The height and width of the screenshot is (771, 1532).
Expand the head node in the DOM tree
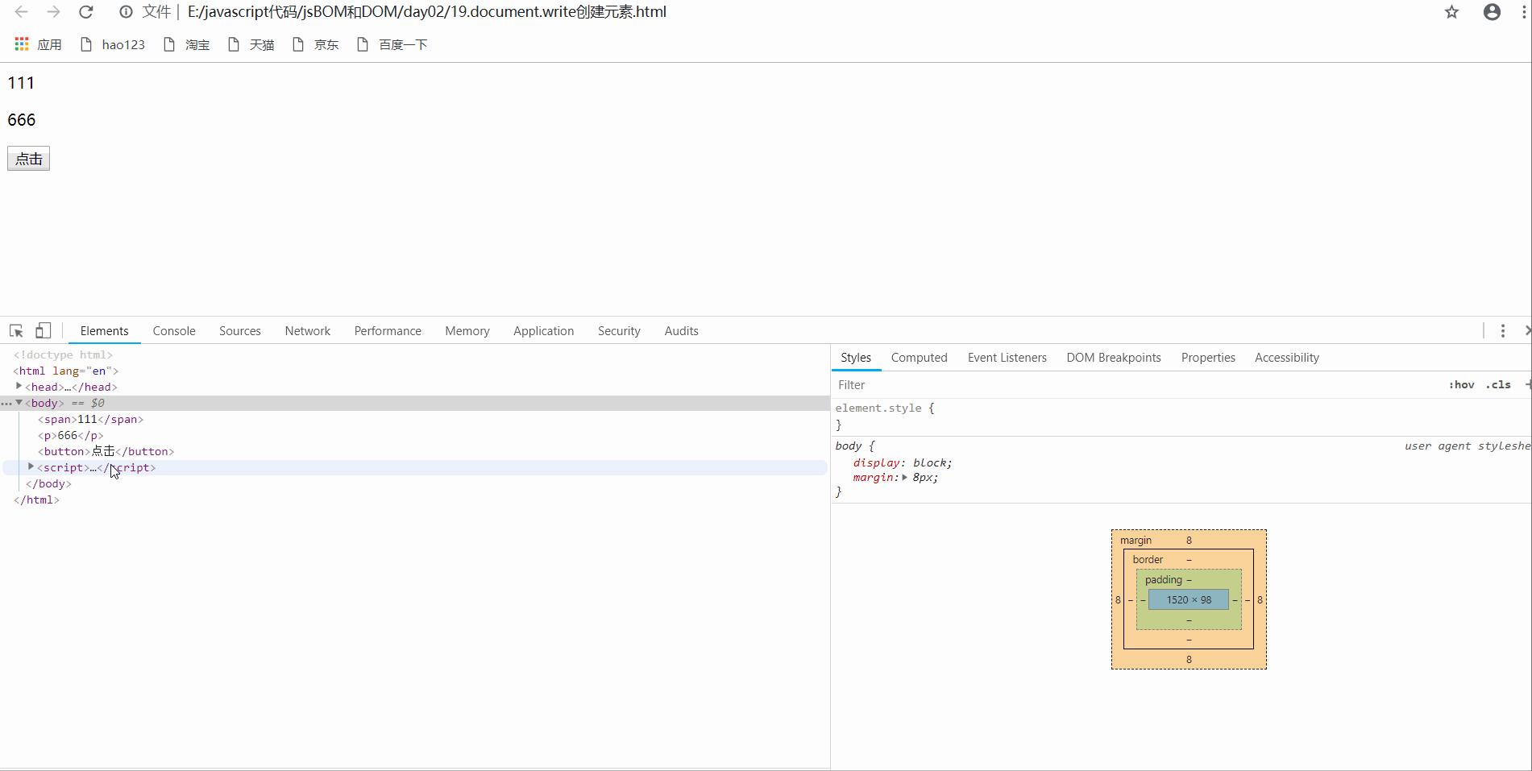coord(19,387)
